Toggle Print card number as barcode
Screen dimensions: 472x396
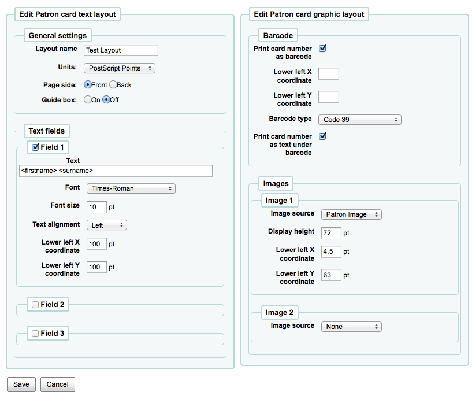pyautogui.click(x=322, y=49)
